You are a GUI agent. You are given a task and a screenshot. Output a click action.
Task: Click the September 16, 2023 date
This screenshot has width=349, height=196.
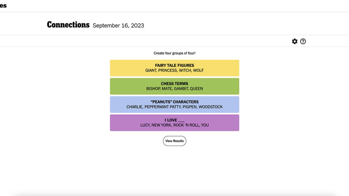118,26
